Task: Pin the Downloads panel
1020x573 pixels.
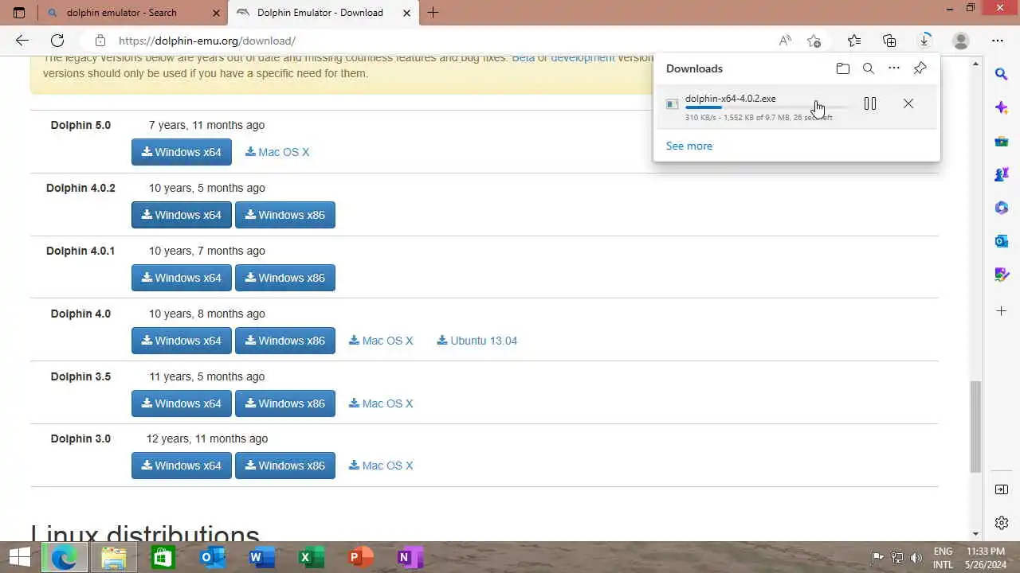Action: pyautogui.click(x=920, y=68)
